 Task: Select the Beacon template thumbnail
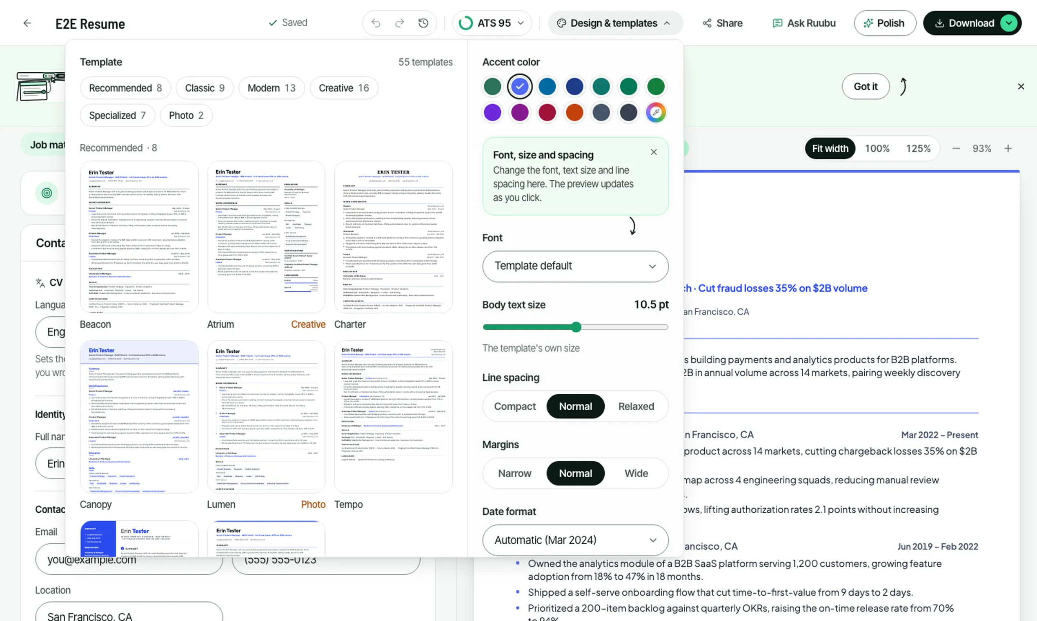pos(139,237)
